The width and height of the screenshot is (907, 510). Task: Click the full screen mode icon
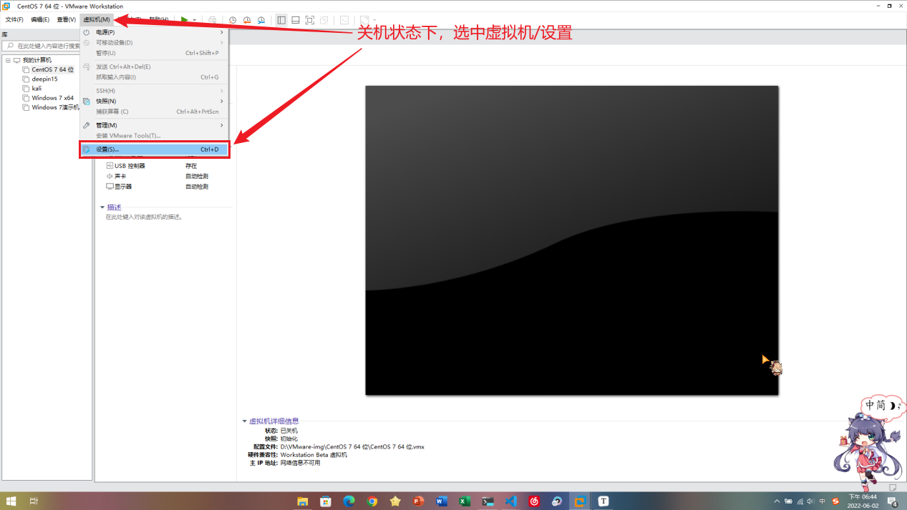[310, 20]
